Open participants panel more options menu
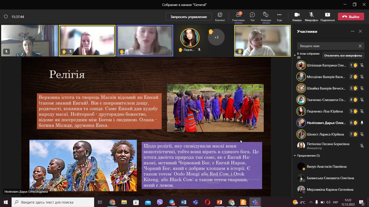The width and height of the screenshot is (369, 207). [x=352, y=31]
